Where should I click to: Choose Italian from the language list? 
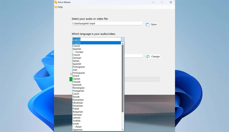click(x=97, y=61)
